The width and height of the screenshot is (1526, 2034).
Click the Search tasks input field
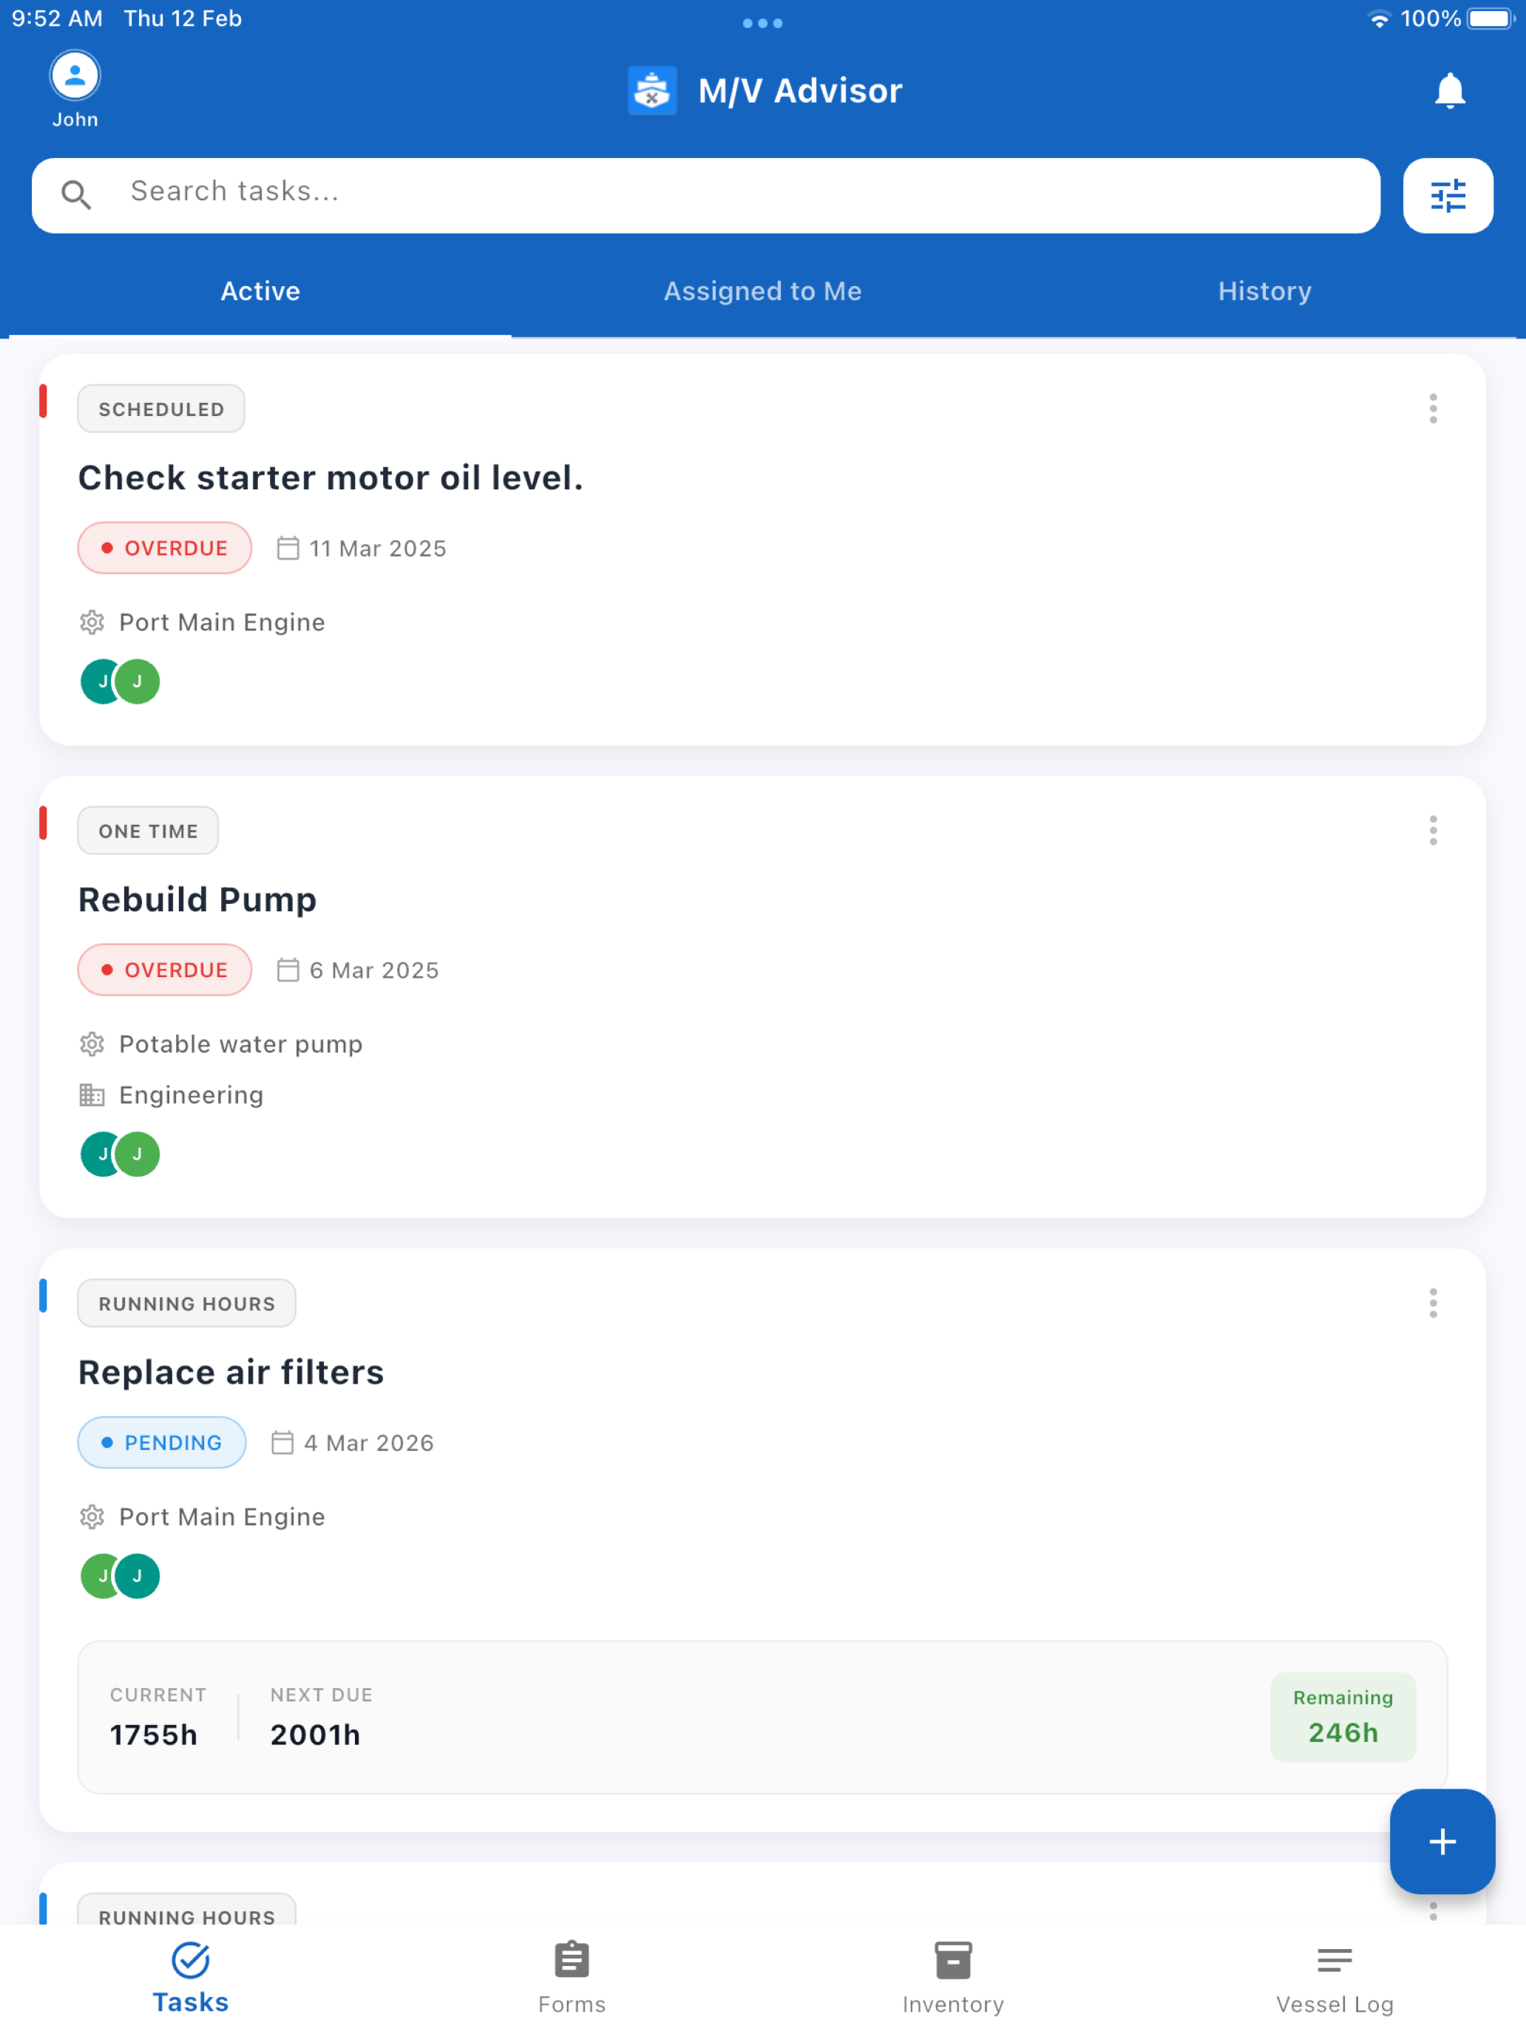coord(705,195)
